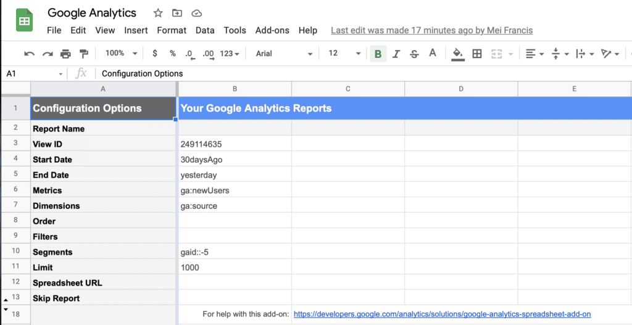The image size is (632, 325).
Task: Open more number formats 123 dropdown
Action: (230, 53)
